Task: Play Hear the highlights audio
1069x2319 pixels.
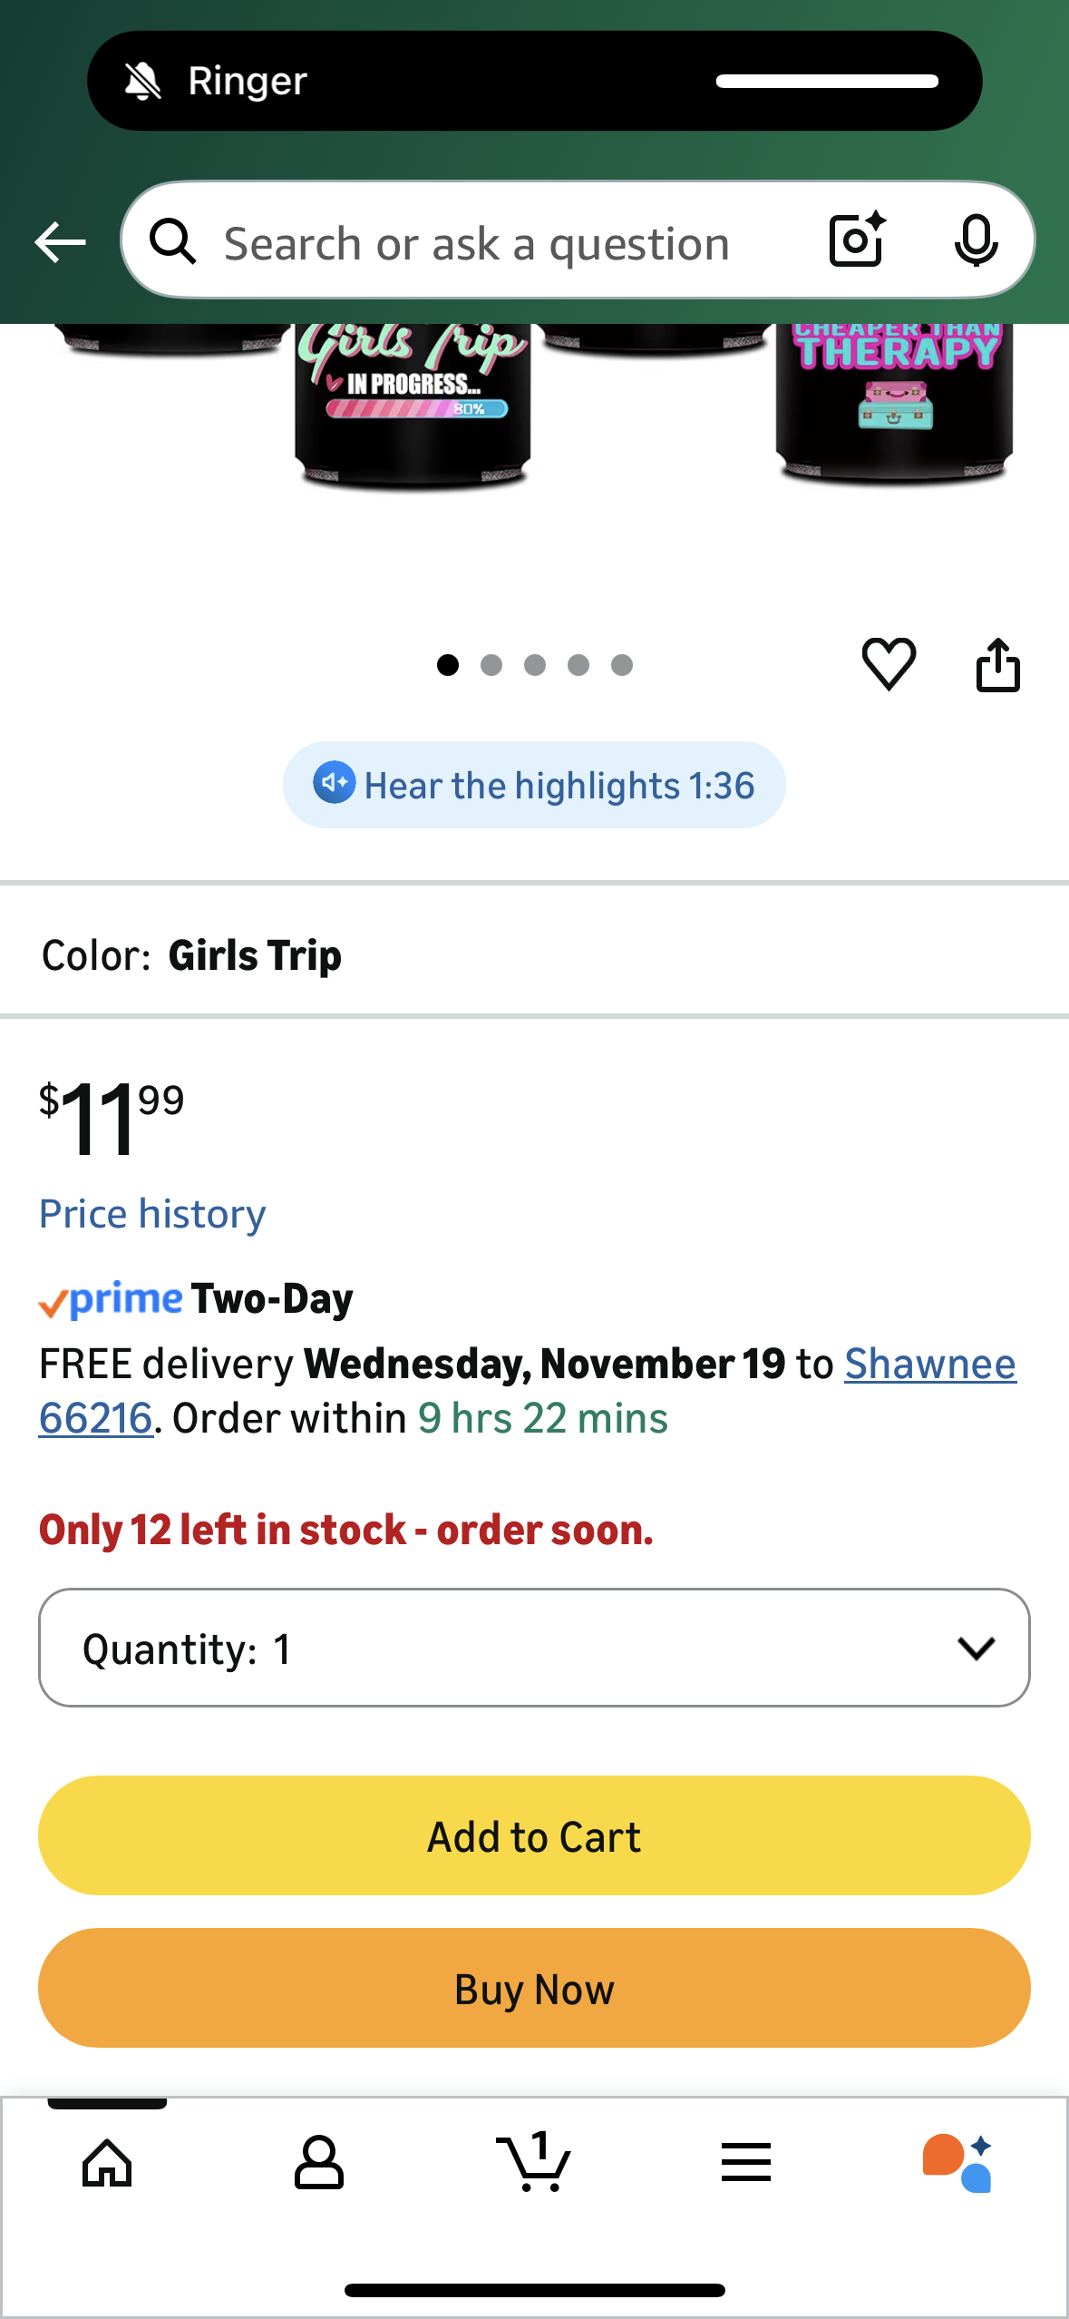Action: pos(534,785)
